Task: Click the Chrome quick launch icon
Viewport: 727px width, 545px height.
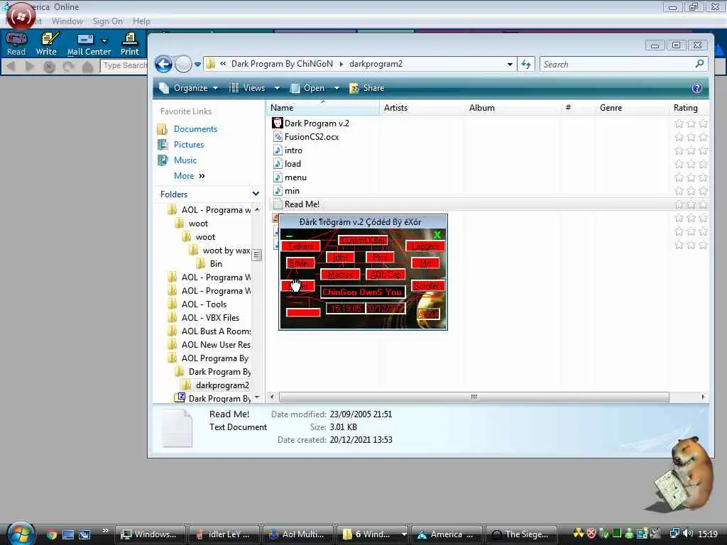Action: (x=51, y=534)
